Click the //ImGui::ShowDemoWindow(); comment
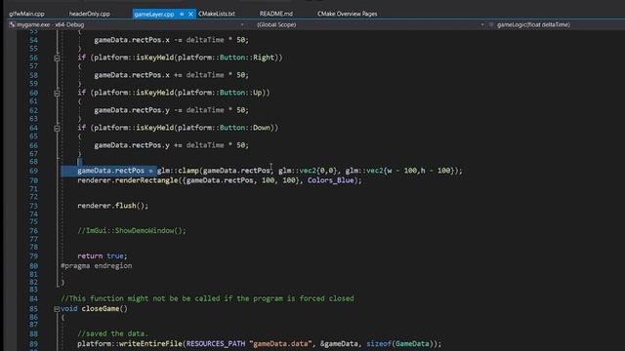The image size is (625, 351). point(132,231)
